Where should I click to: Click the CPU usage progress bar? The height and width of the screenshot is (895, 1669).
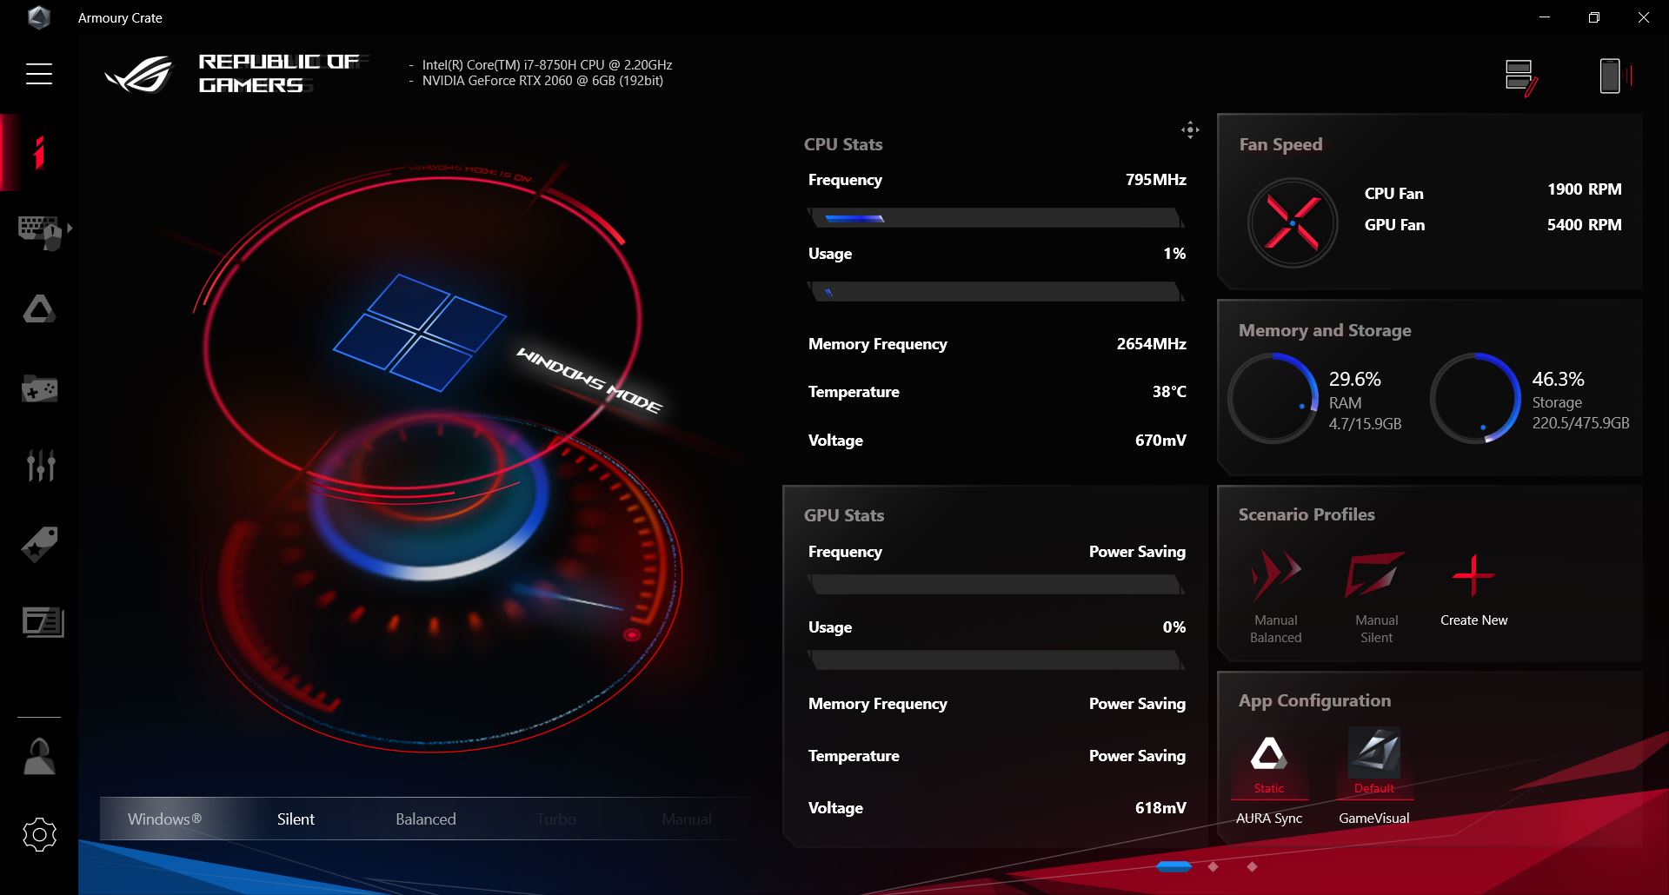point(995,292)
